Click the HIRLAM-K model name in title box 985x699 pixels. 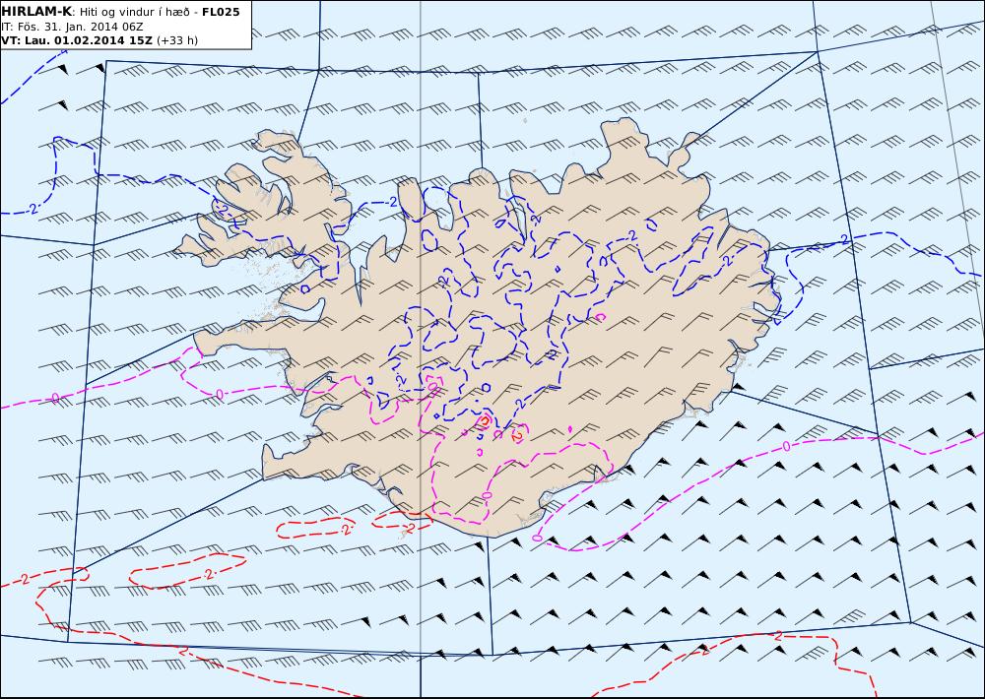[x=37, y=12]
